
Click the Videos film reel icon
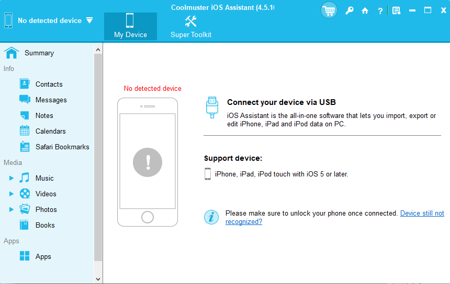click(25, 194)
